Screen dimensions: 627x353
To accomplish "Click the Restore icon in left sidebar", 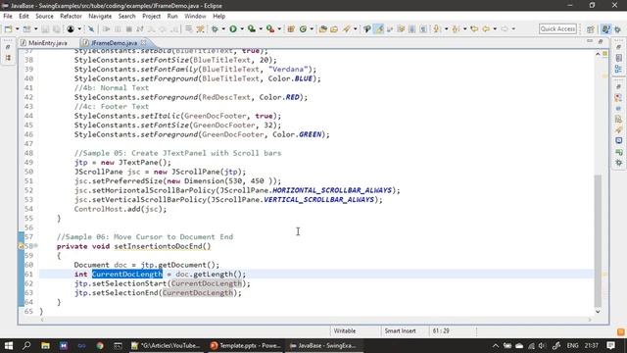I will tap(8, 47).
